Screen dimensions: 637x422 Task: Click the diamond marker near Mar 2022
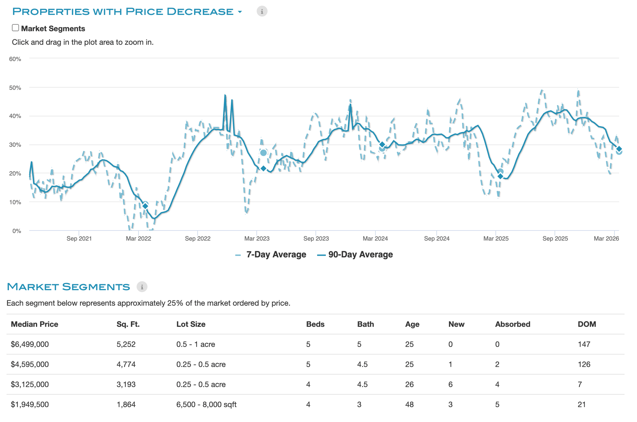pos(145,206)
